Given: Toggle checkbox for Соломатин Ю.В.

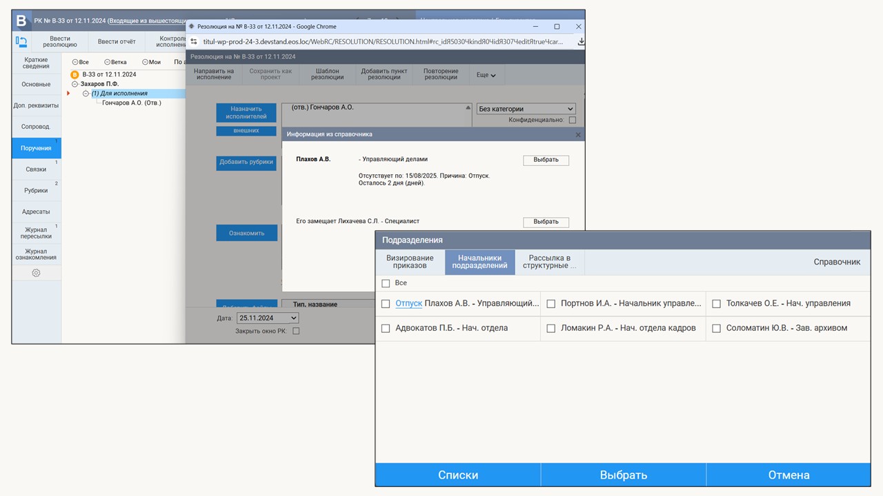Looking at the screenshot, I should [716, 329].
